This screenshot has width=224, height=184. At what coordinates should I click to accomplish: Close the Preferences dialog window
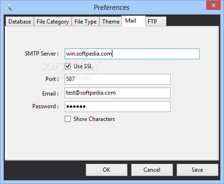point(213,5)
